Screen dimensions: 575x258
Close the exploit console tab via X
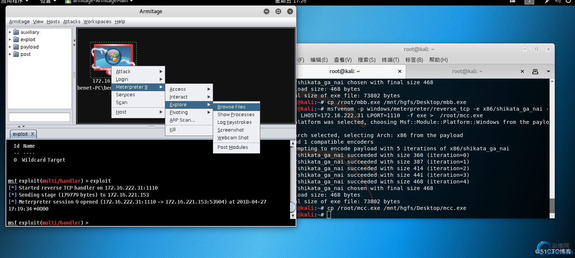tap(32, 134)
